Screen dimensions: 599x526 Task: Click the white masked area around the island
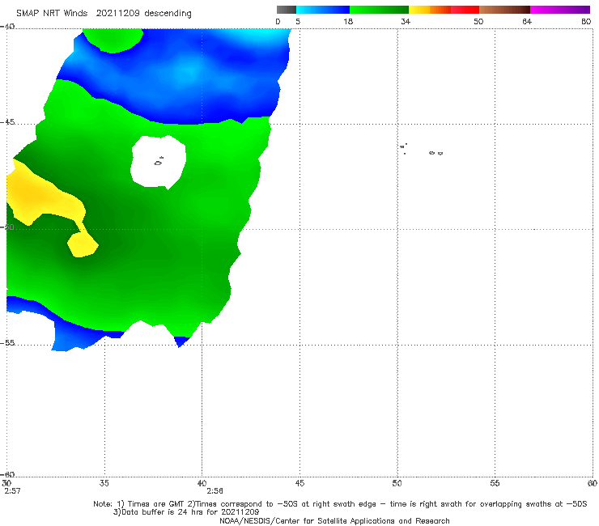coord(159,163)
